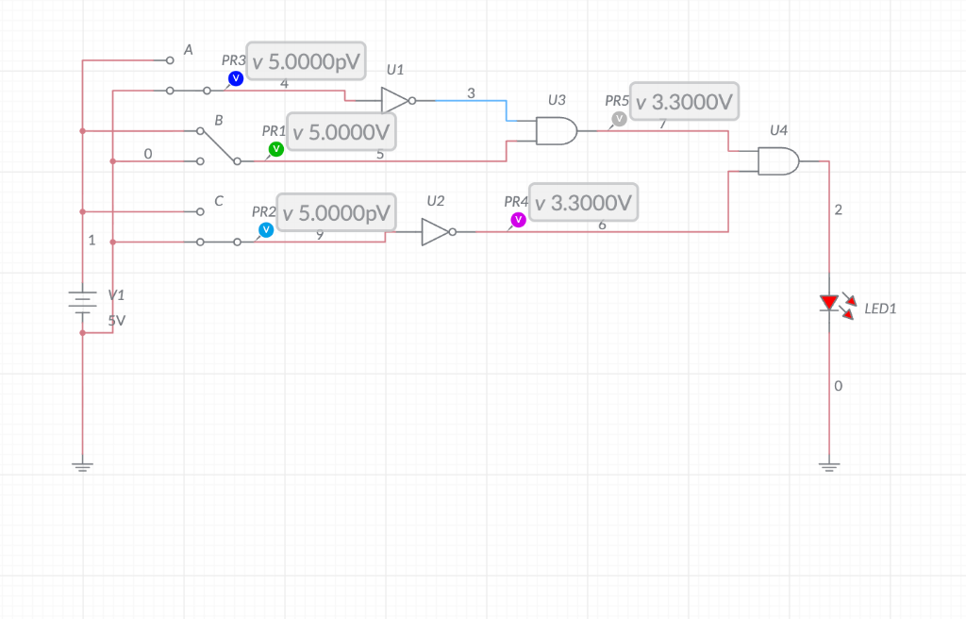
Task: Select the light blue PR2 voltage probe
Action: pos(266,230)
